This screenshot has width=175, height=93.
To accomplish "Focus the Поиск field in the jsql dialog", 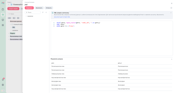I will pyautogui.click(x=32, y=12).
